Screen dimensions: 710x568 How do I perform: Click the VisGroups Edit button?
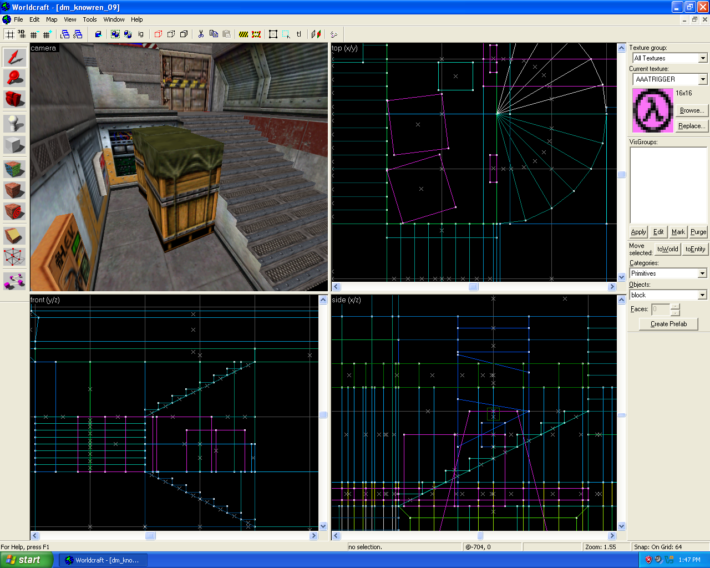[x=658, y=232]
